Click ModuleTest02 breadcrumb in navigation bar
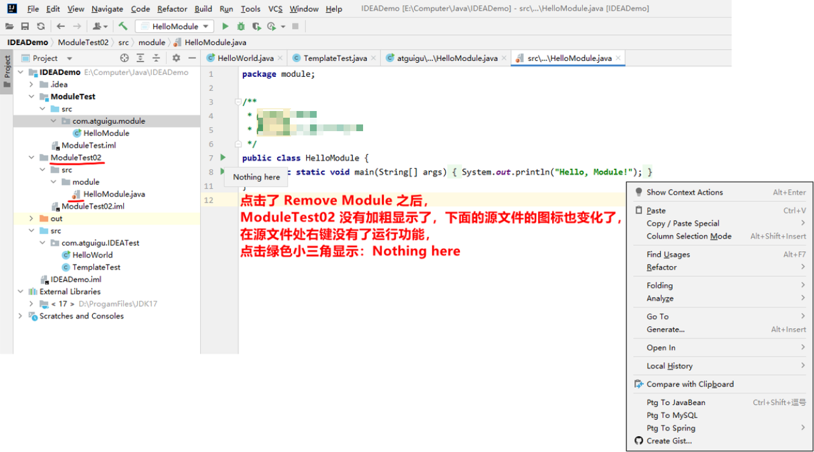 [x=83, y=42]
